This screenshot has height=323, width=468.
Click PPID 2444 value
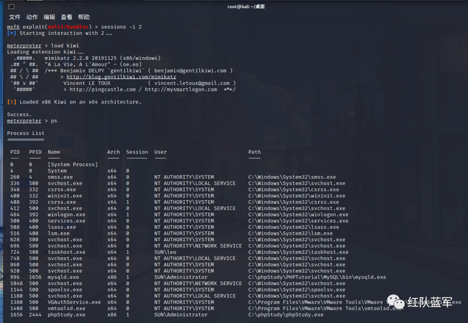(35, 314)
